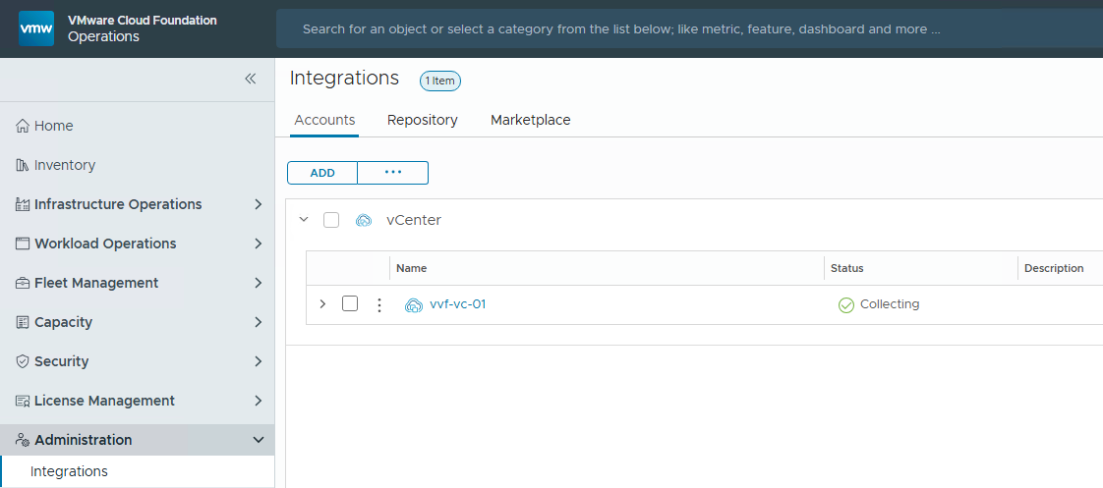Open the vvf-vc-01 account link

coord(457,304)
